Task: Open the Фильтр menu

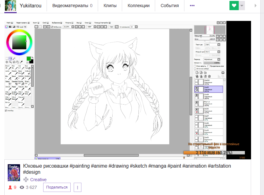Action: 69,23
